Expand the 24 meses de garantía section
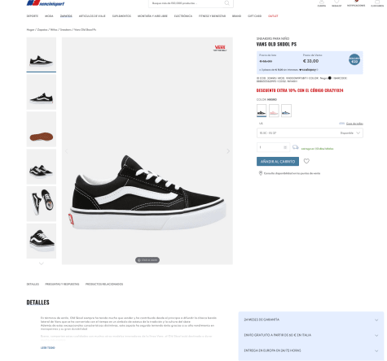387x361 pixels. [311, 320]
